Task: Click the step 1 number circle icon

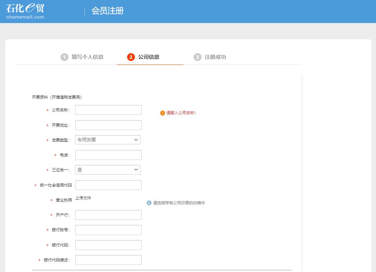Action: coord(64,57)
